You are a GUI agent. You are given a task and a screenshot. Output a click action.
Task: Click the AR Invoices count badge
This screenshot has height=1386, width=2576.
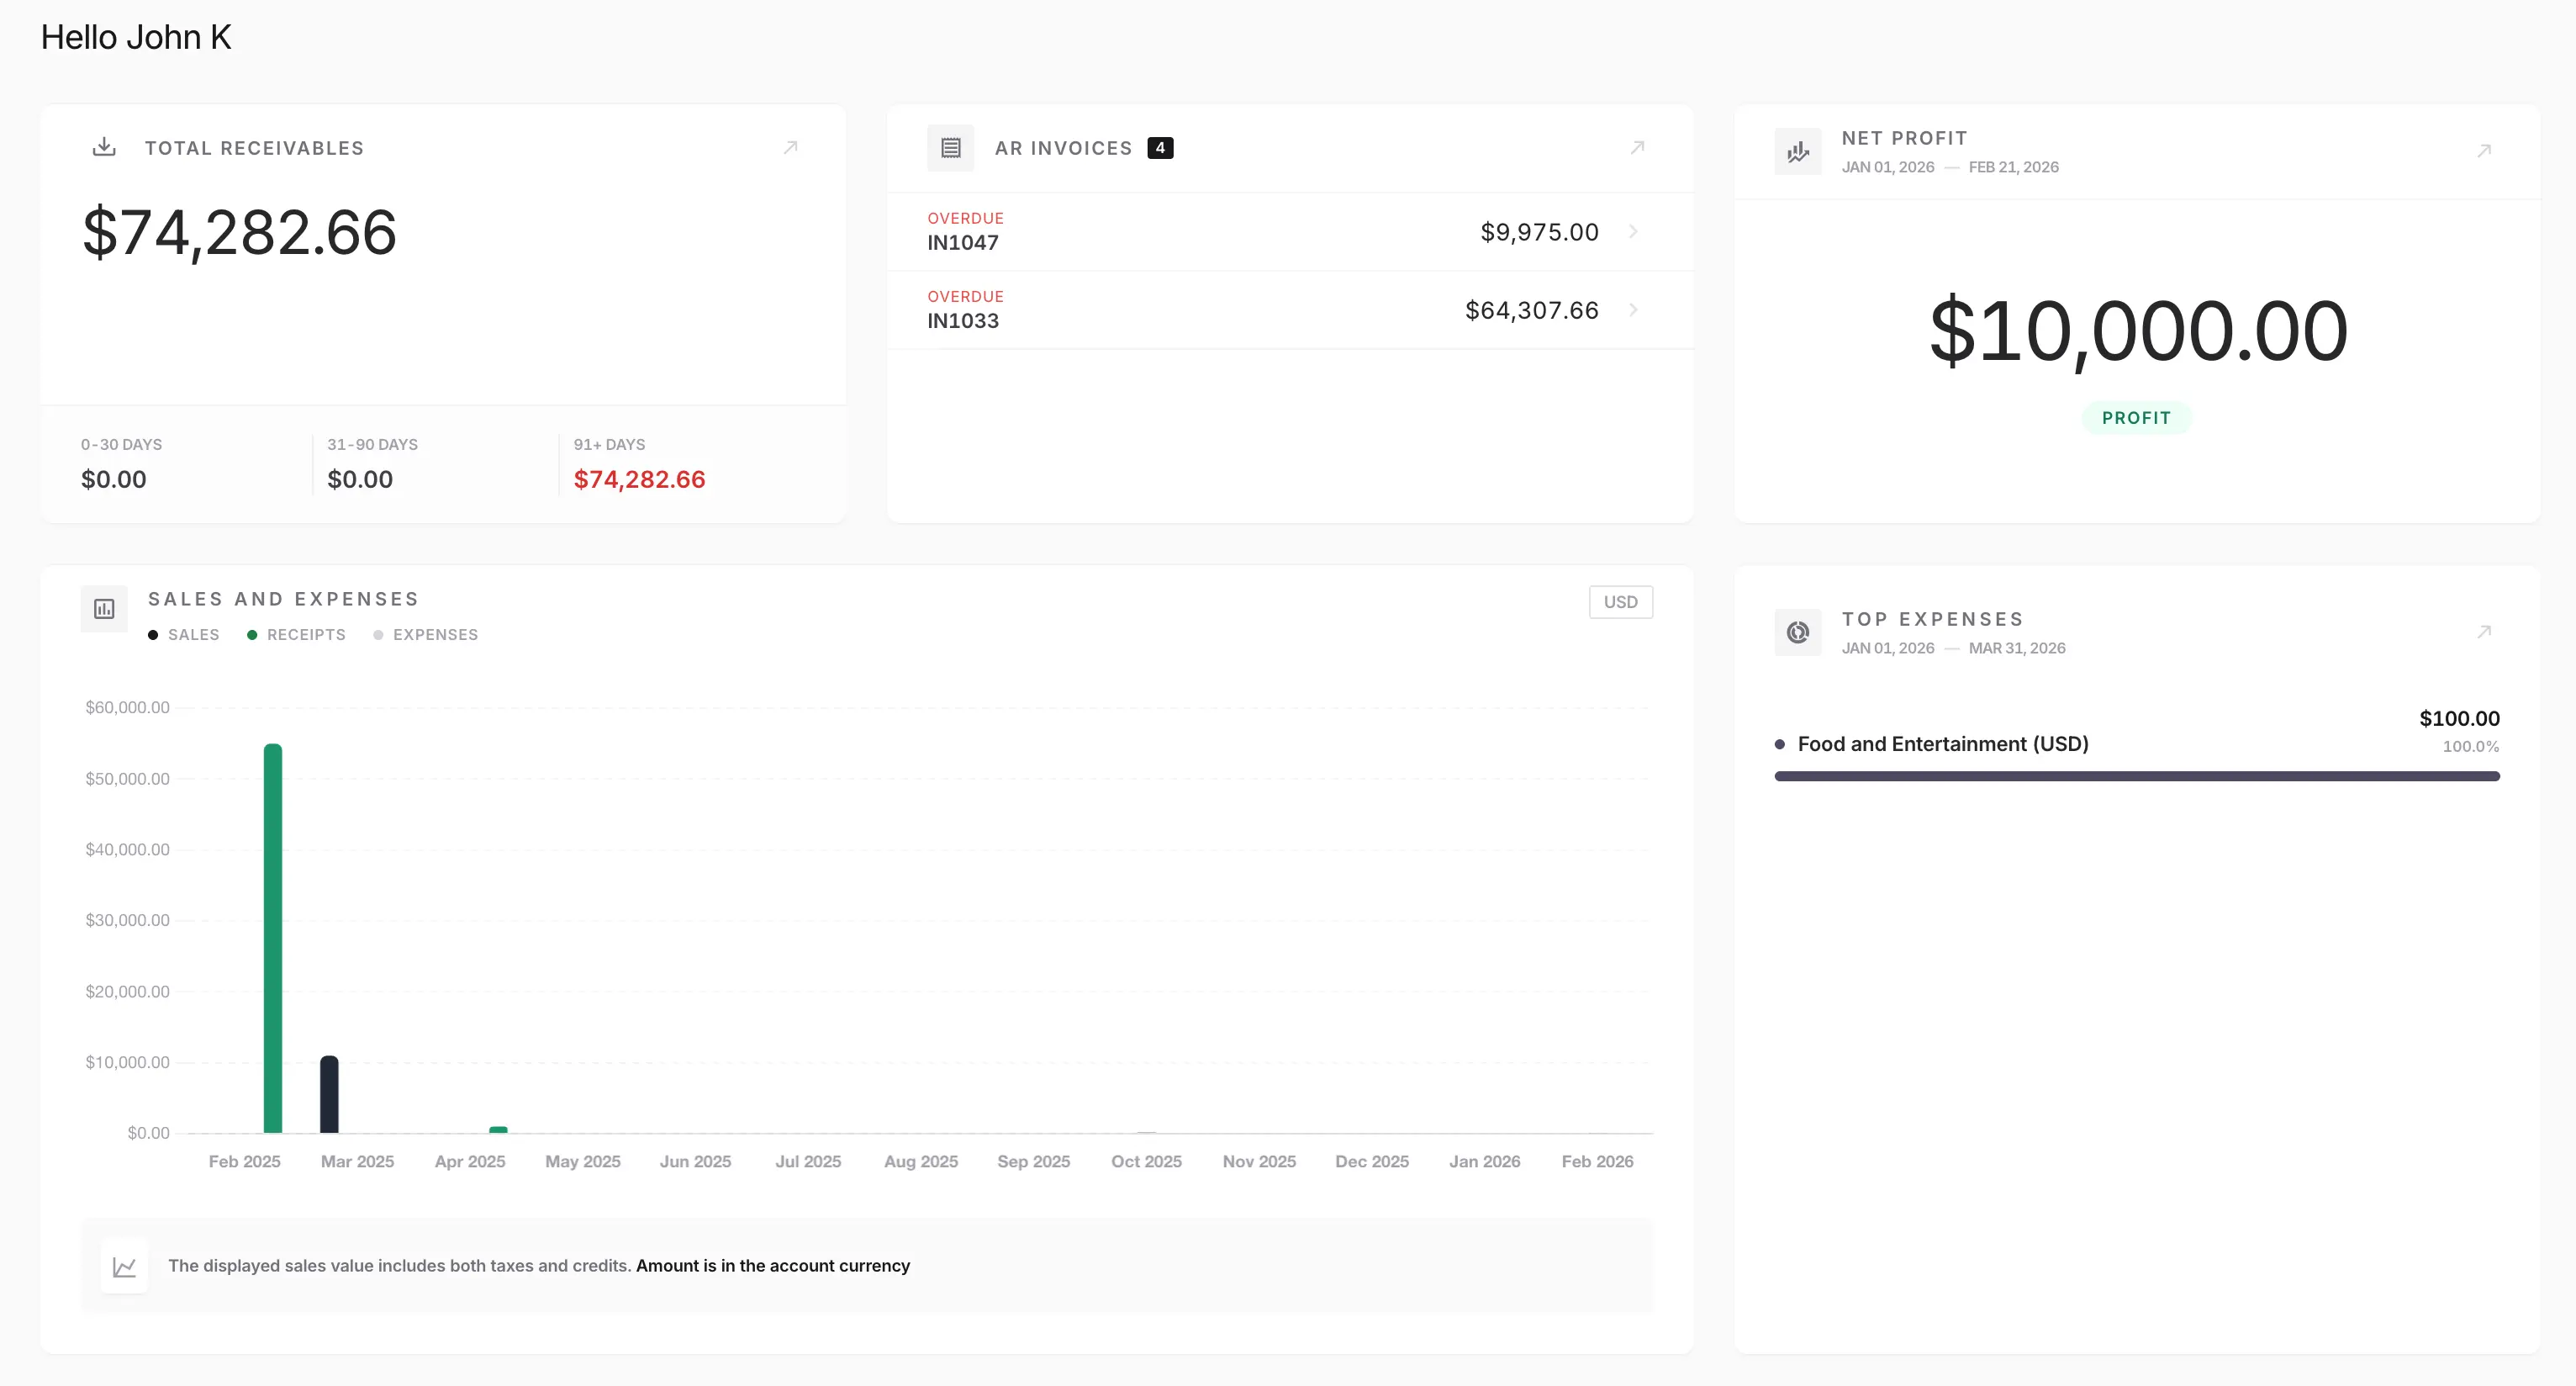click(x=1160, y=147)
